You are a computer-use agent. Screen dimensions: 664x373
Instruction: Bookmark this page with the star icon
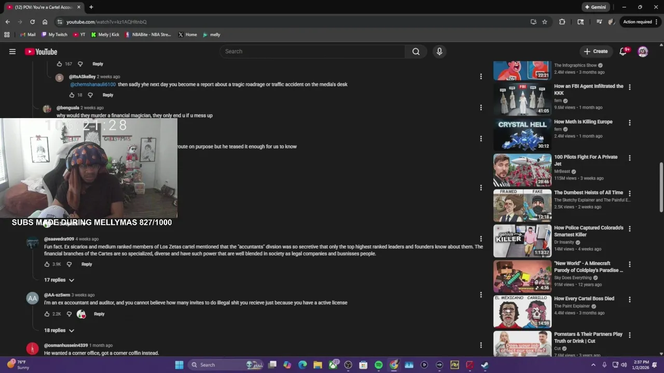coord(545,22)
